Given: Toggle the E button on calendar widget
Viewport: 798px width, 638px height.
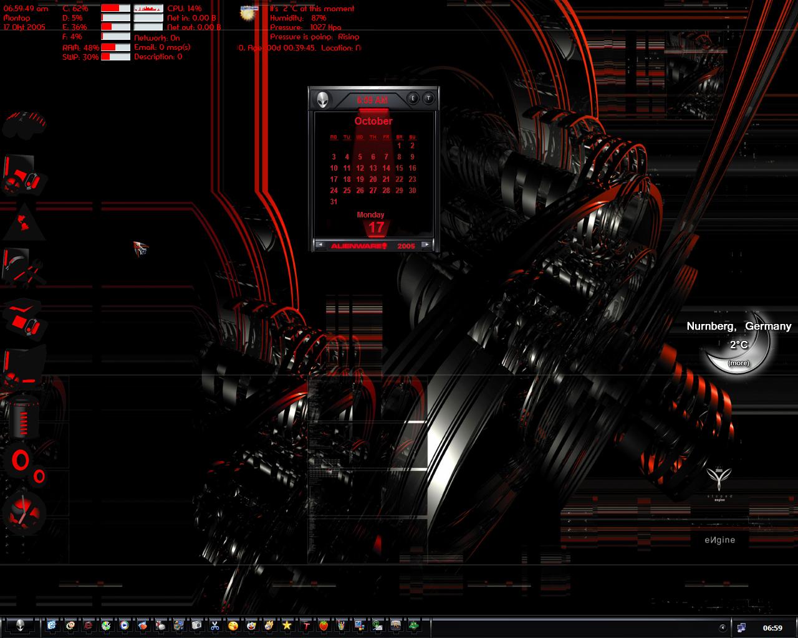Looking at the screenshot, I should 413,98.
